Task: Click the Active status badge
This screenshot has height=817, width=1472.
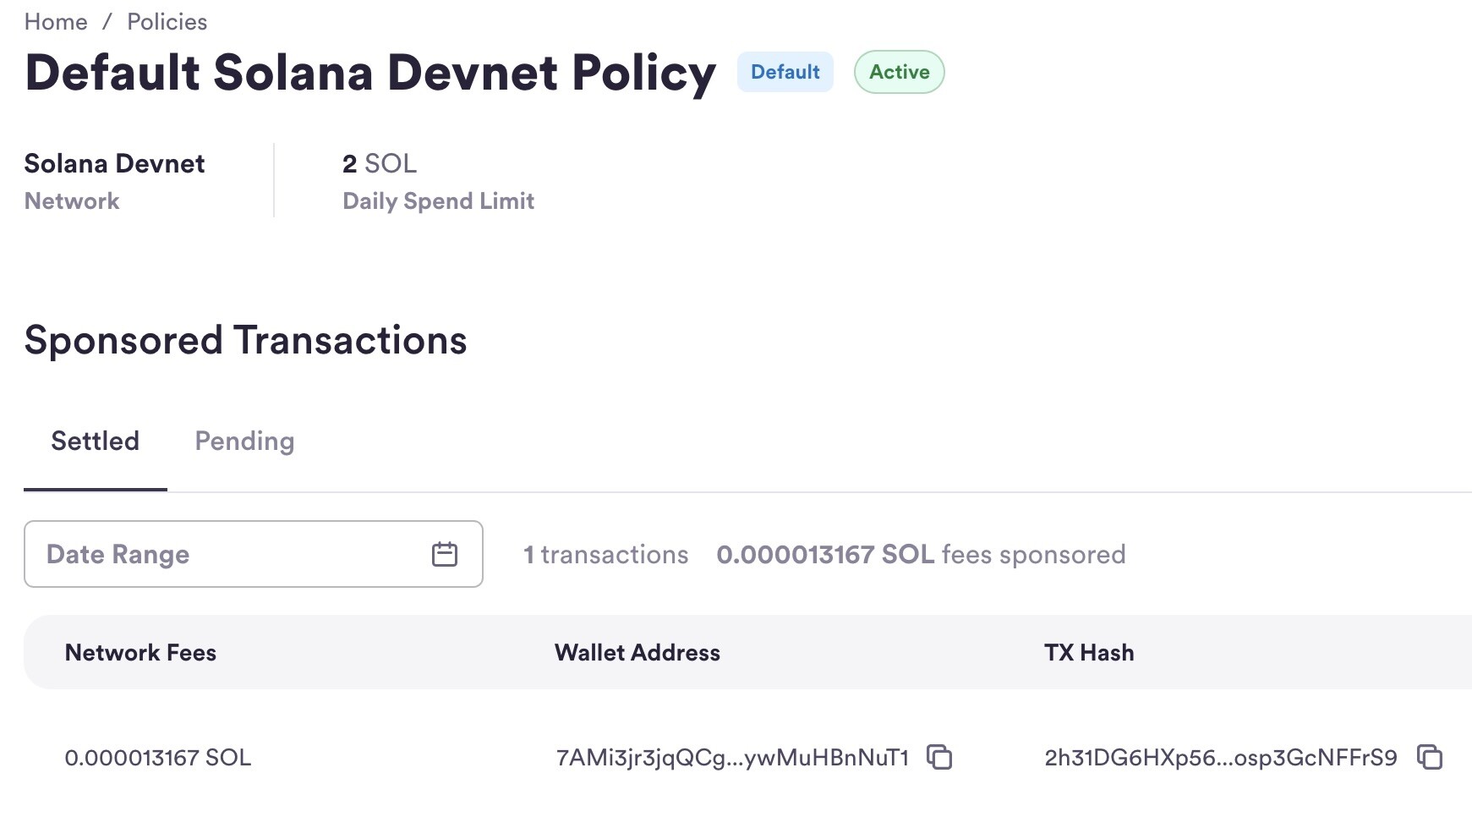Action: pyautogui.click(x=899, y=72)
